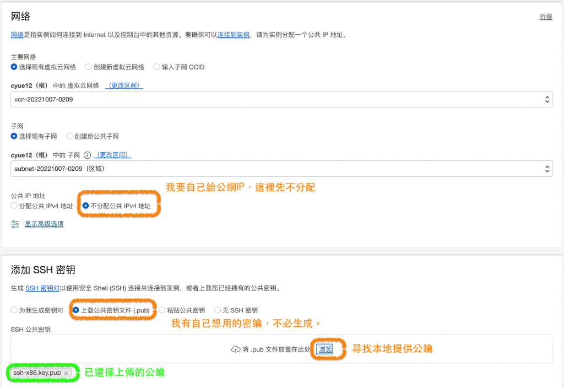Click the subnet info icon
This screenshot has width=564, height=388.
[87, 155]
